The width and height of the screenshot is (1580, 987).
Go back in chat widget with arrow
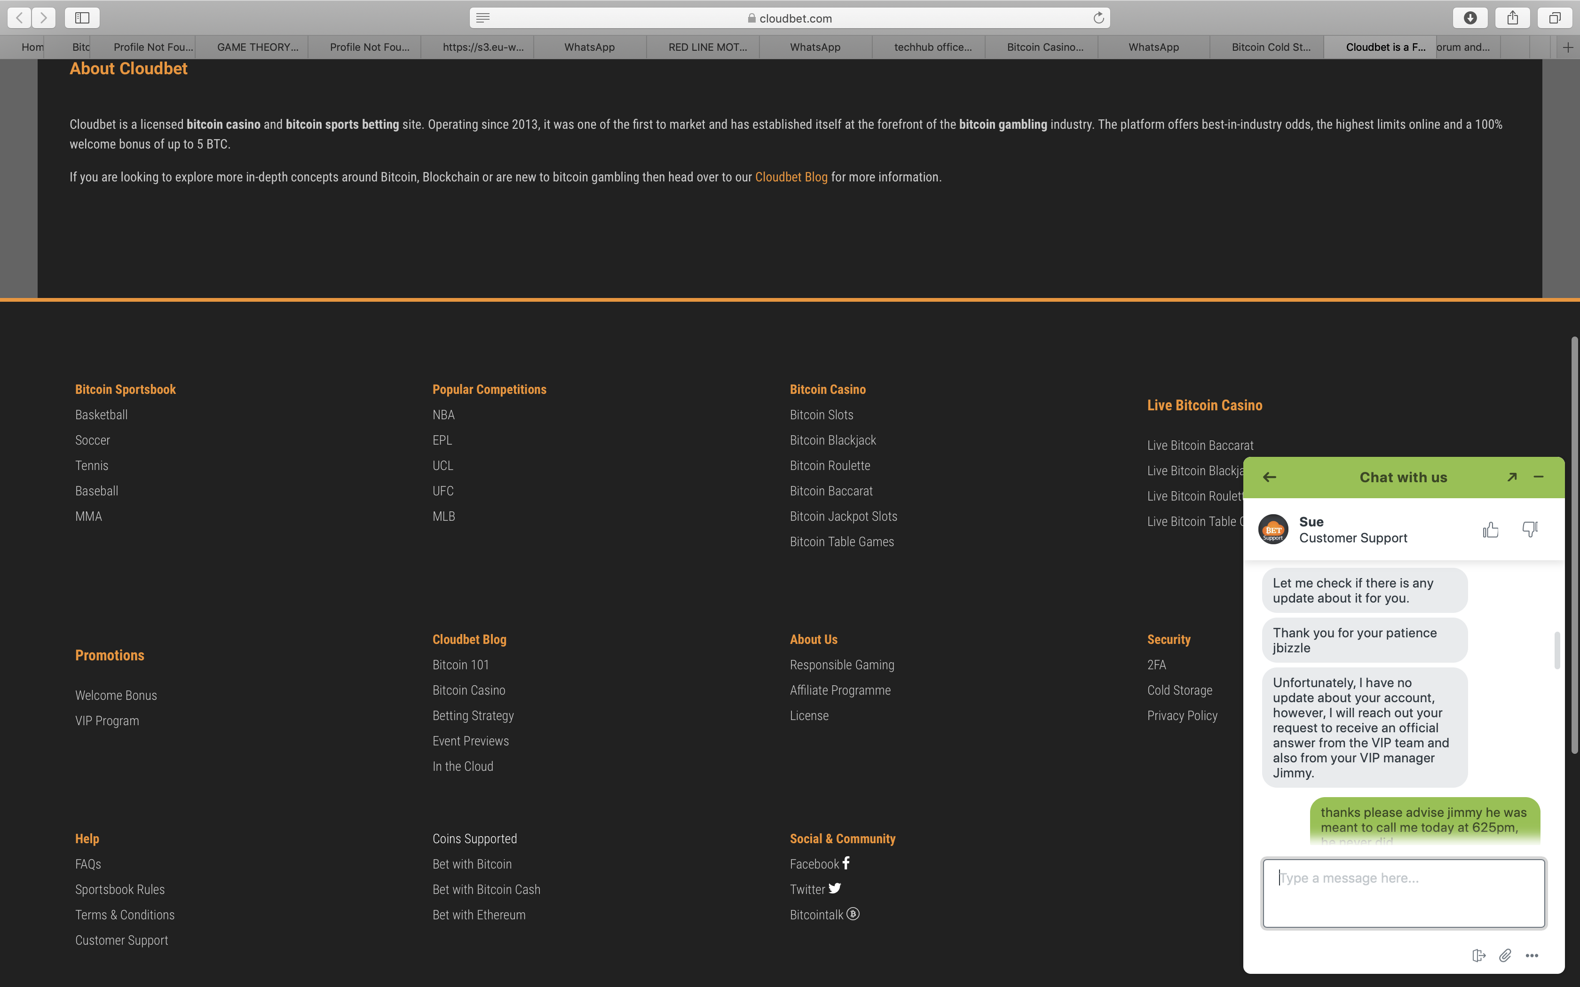(1269, 477)
